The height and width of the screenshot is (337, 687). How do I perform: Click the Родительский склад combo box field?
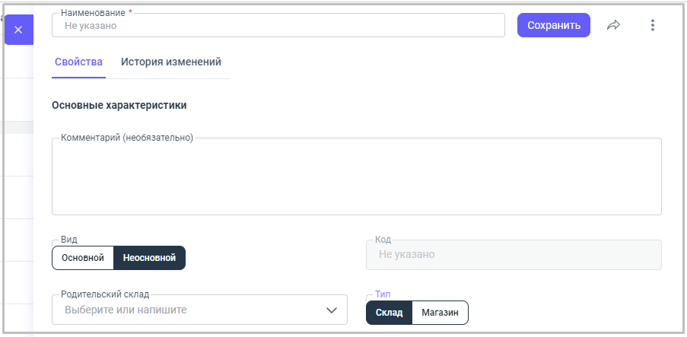(190, 310)
